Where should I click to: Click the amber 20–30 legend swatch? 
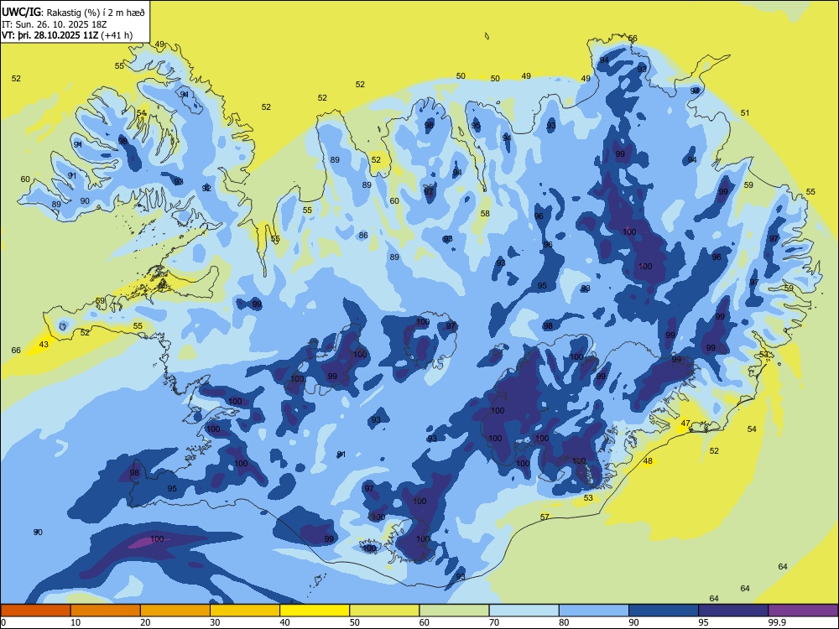pos(175,611)
